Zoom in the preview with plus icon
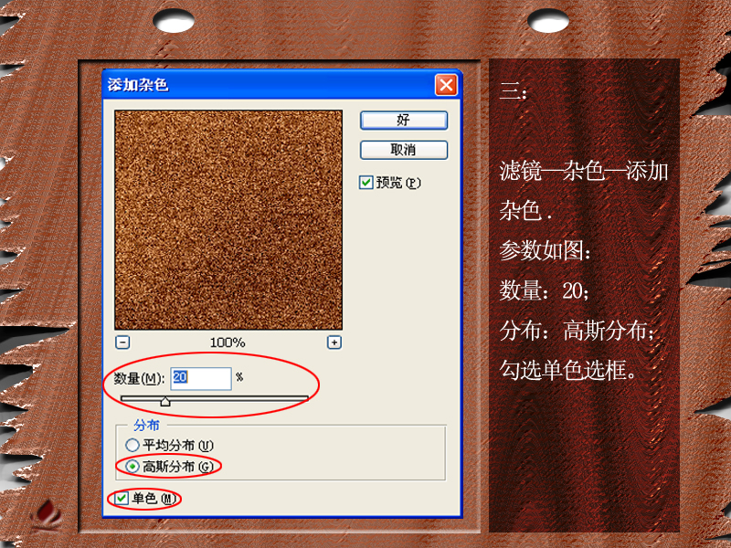 coord(334,342)
